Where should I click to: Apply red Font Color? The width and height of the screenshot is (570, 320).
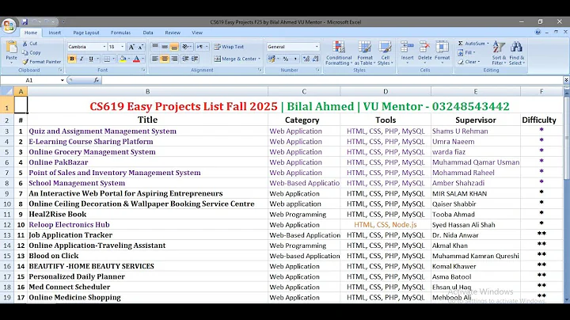coord(136,59)
